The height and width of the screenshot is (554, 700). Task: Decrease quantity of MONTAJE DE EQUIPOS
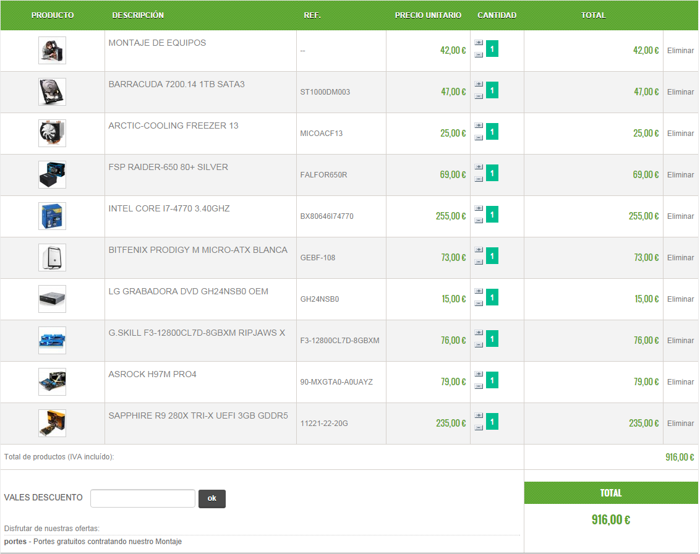click(479, 55)
